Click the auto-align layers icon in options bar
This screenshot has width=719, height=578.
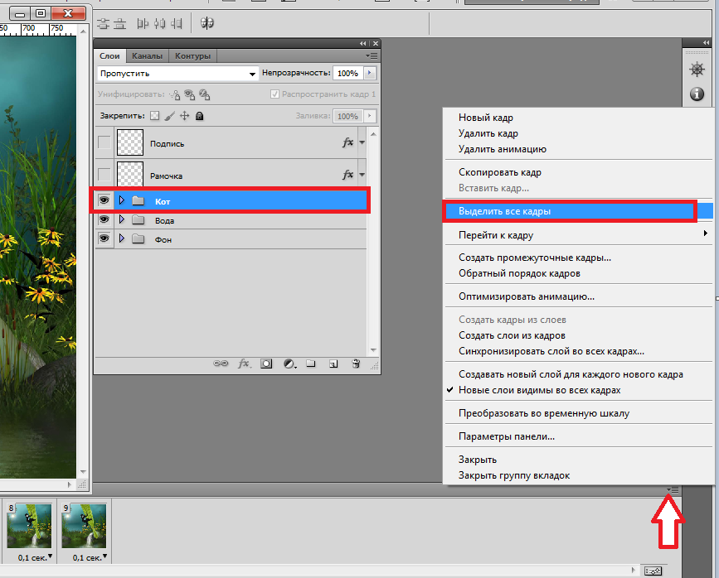(207, 23)
